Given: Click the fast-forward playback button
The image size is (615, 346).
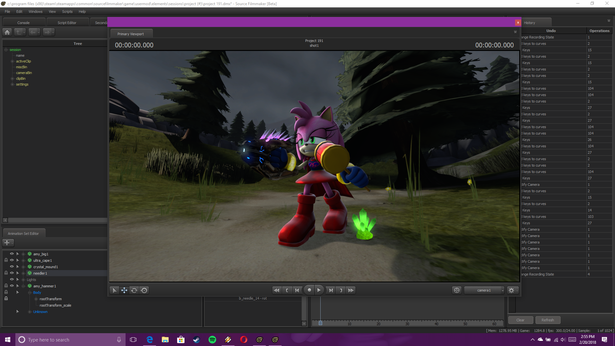Looking at the screenshot, I should point(351,290).
